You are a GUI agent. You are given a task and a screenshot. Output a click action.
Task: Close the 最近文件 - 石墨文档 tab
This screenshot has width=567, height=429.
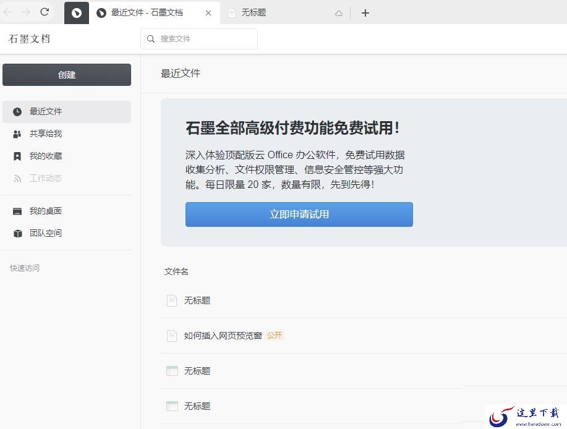(x=208, y=13)
